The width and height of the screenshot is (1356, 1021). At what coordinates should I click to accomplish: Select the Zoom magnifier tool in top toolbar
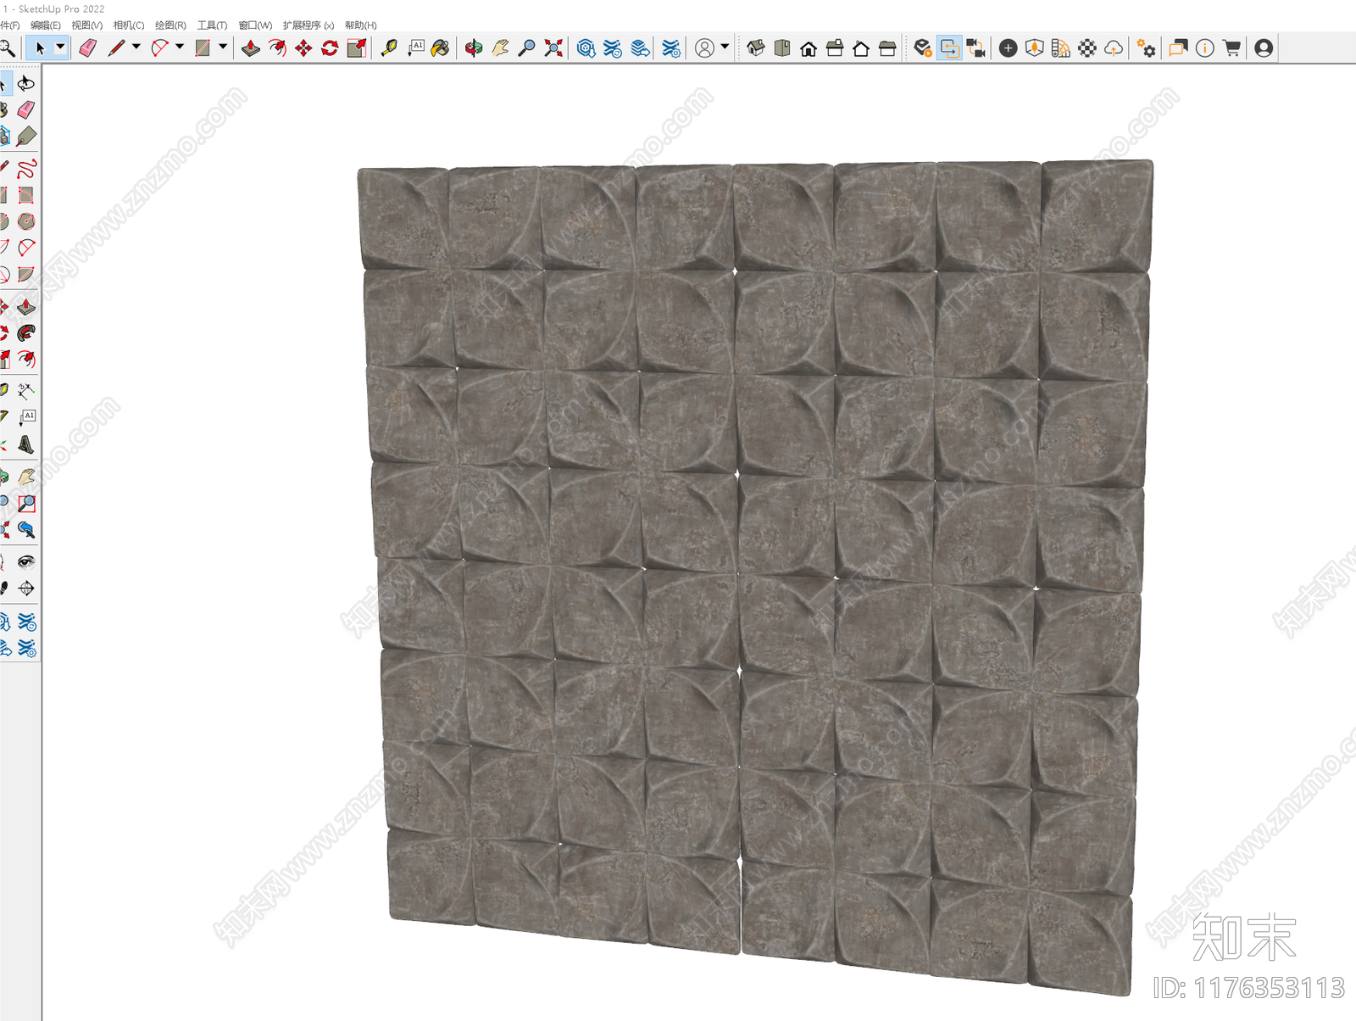[526, 48]
